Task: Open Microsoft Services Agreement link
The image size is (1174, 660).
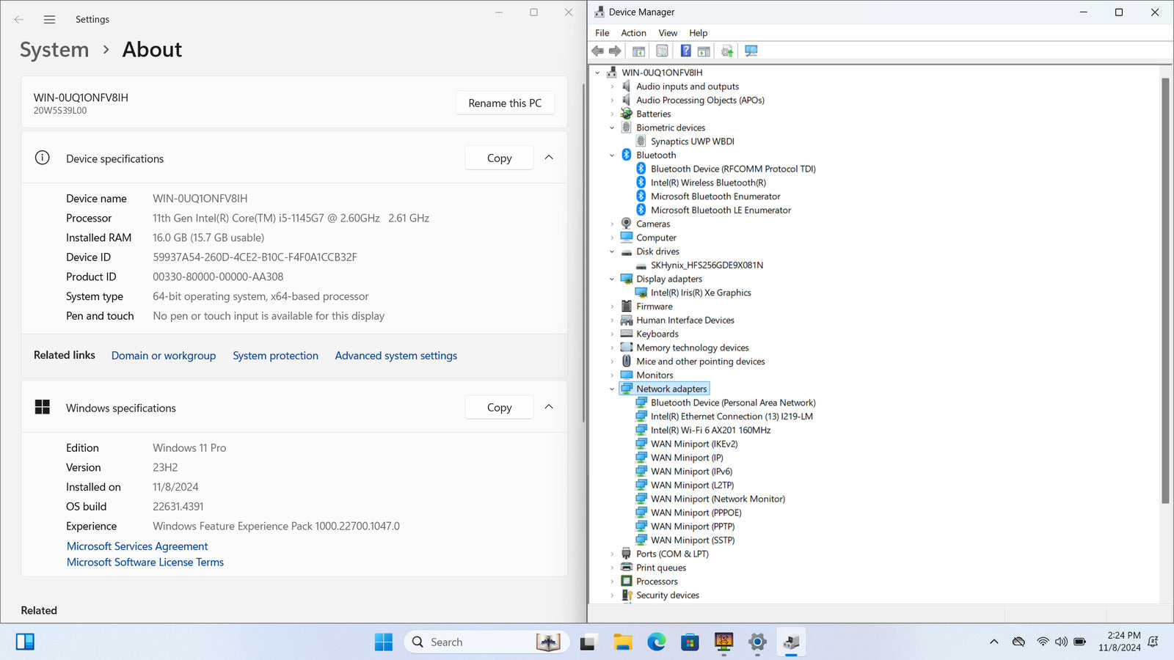Action: pyautogui.click(x=137, y=546)
